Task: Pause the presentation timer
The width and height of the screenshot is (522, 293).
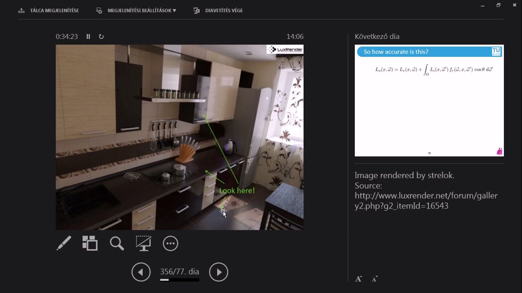Action: 88,37
